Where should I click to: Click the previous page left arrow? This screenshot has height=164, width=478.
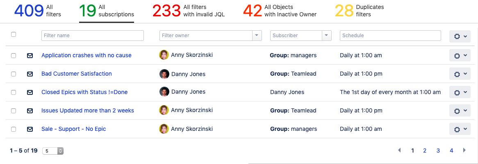[x=399, y=151]
